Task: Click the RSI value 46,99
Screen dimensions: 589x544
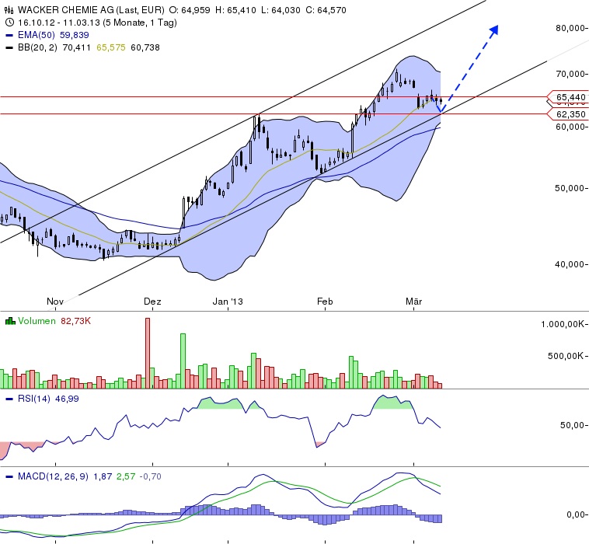Action: pos(67,399)
